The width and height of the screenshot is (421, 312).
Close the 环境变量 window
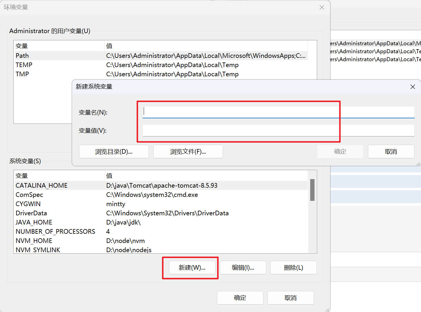point(322,7)
